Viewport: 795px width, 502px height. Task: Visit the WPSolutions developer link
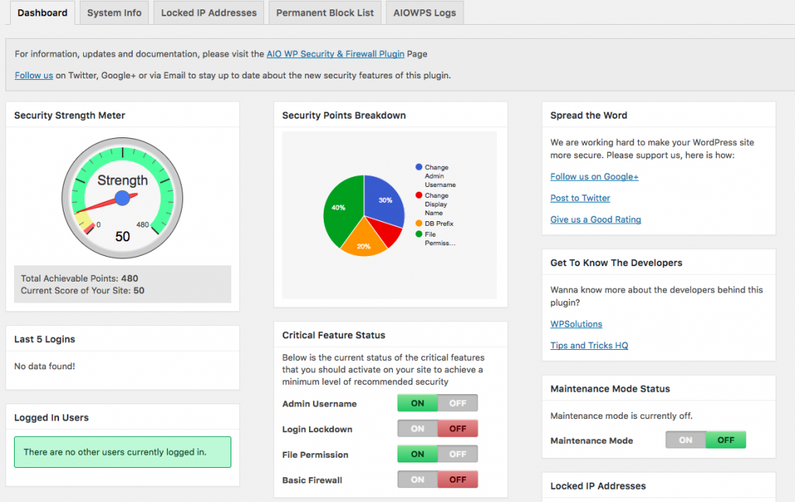(576, 324)
